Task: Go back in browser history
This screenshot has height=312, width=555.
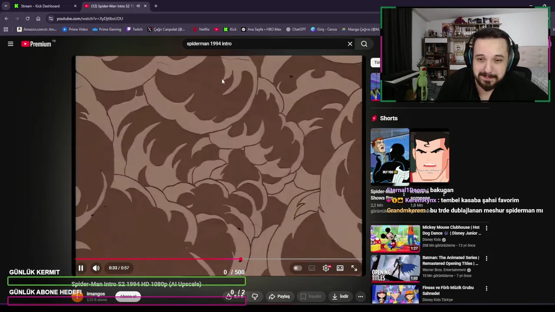Action: pos(7,19)
